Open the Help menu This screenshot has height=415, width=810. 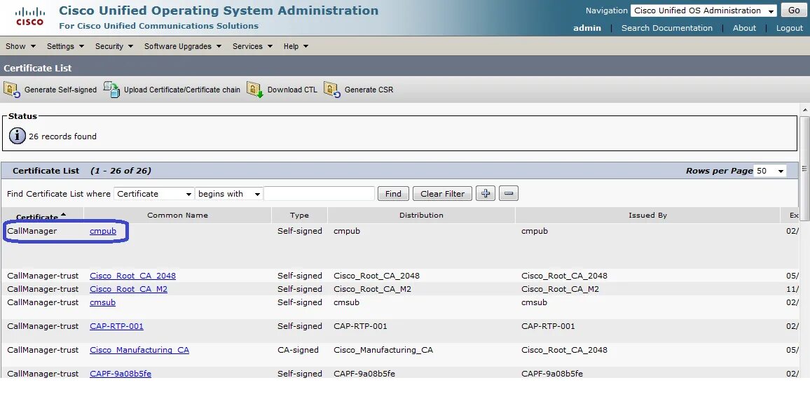(296, 46)
